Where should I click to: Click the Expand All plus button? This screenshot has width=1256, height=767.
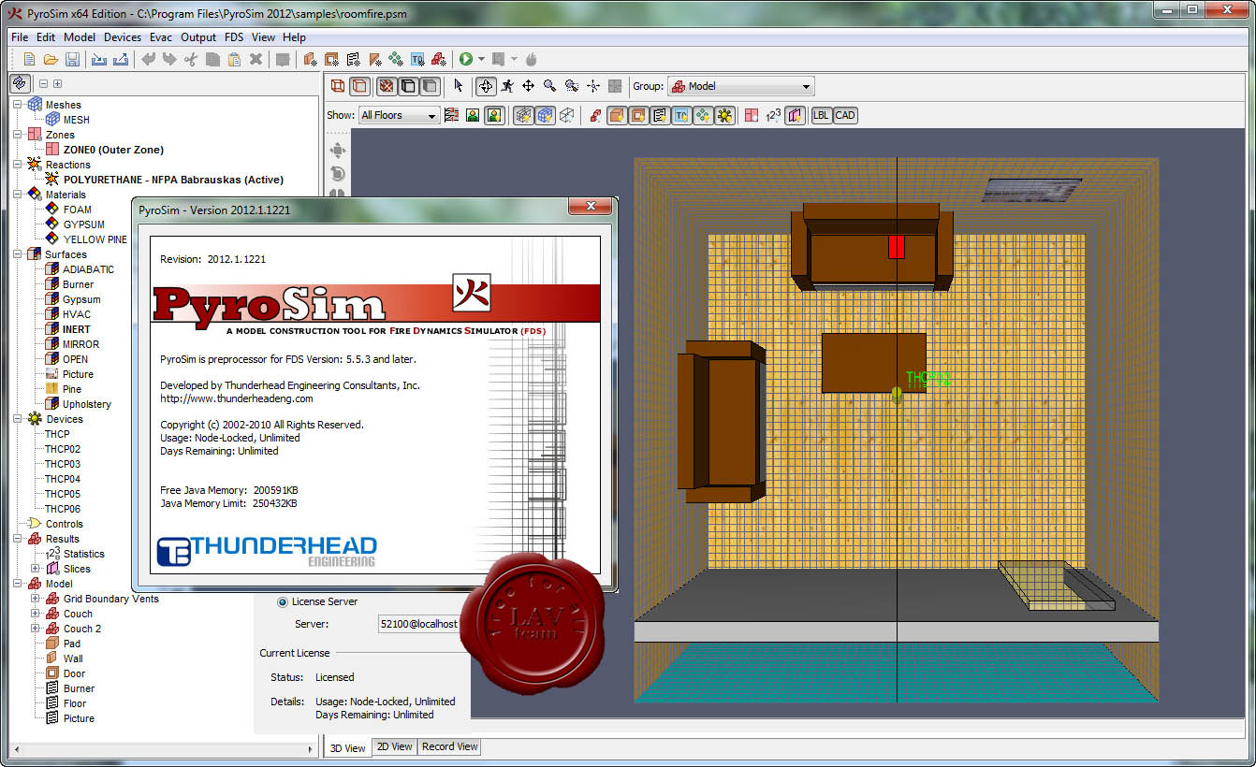pos(57,83)
